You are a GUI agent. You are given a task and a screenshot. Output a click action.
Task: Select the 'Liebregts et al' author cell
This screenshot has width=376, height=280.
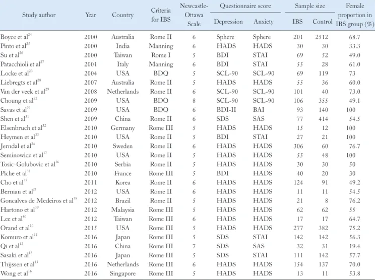(21, 82)
